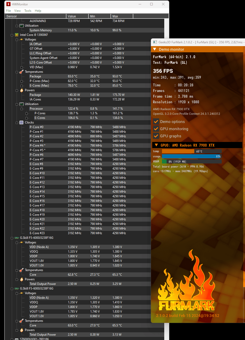Click first G.Skill F5-6000J3238F16G memory module icon
Viewport: 245px width, 340px height.
[x=17, y=238]
